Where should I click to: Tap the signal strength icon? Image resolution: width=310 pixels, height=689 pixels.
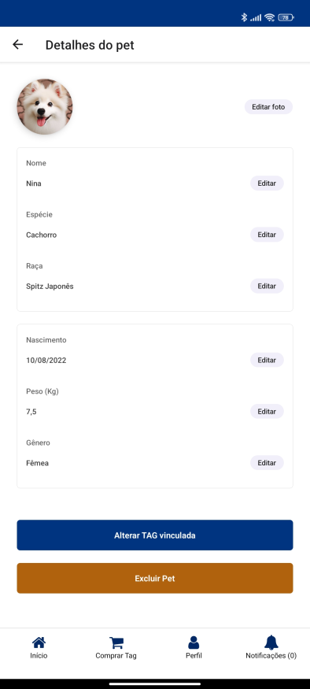tap(256, 17)
